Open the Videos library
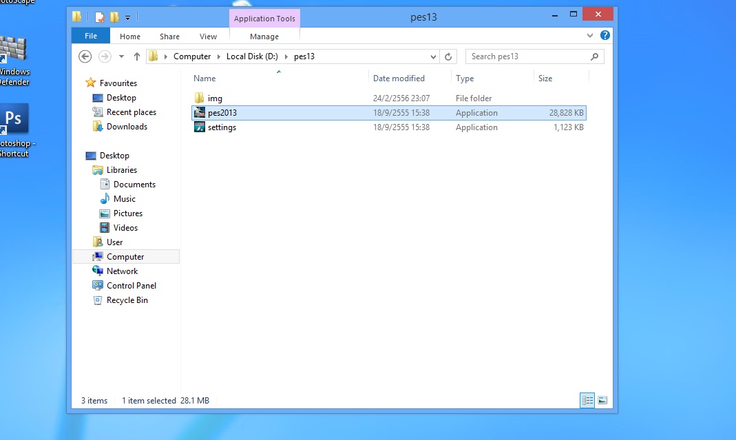736x440 pixels. (125, 228)
